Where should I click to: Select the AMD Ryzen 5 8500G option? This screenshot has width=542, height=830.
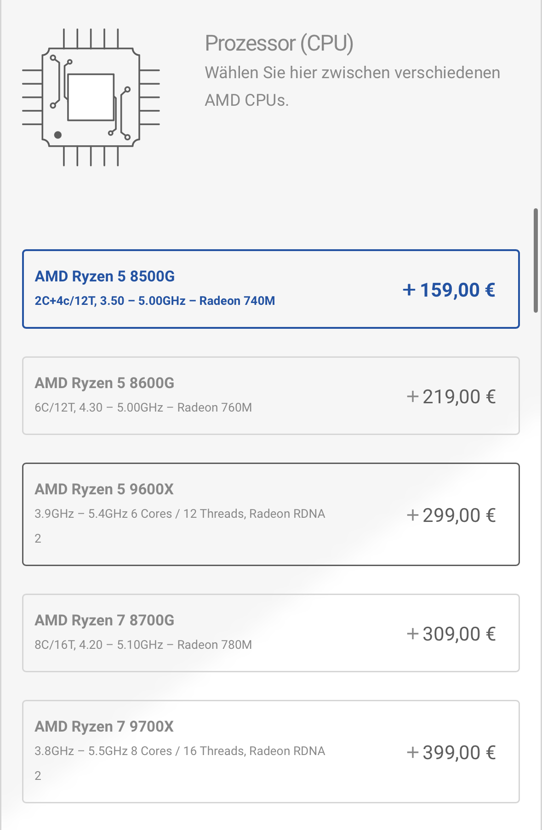[270, 289]
